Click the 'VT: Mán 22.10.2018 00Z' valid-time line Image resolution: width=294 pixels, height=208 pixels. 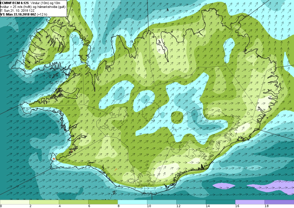(18, 14)
